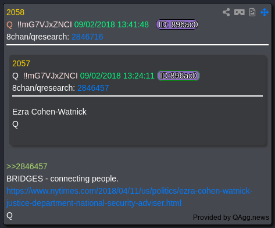Image resolution: width=275 pixels, height=228 pixels.
Task: Click the purple ID: 896ac0 badge on post 2058
Action: pos(177,24)
